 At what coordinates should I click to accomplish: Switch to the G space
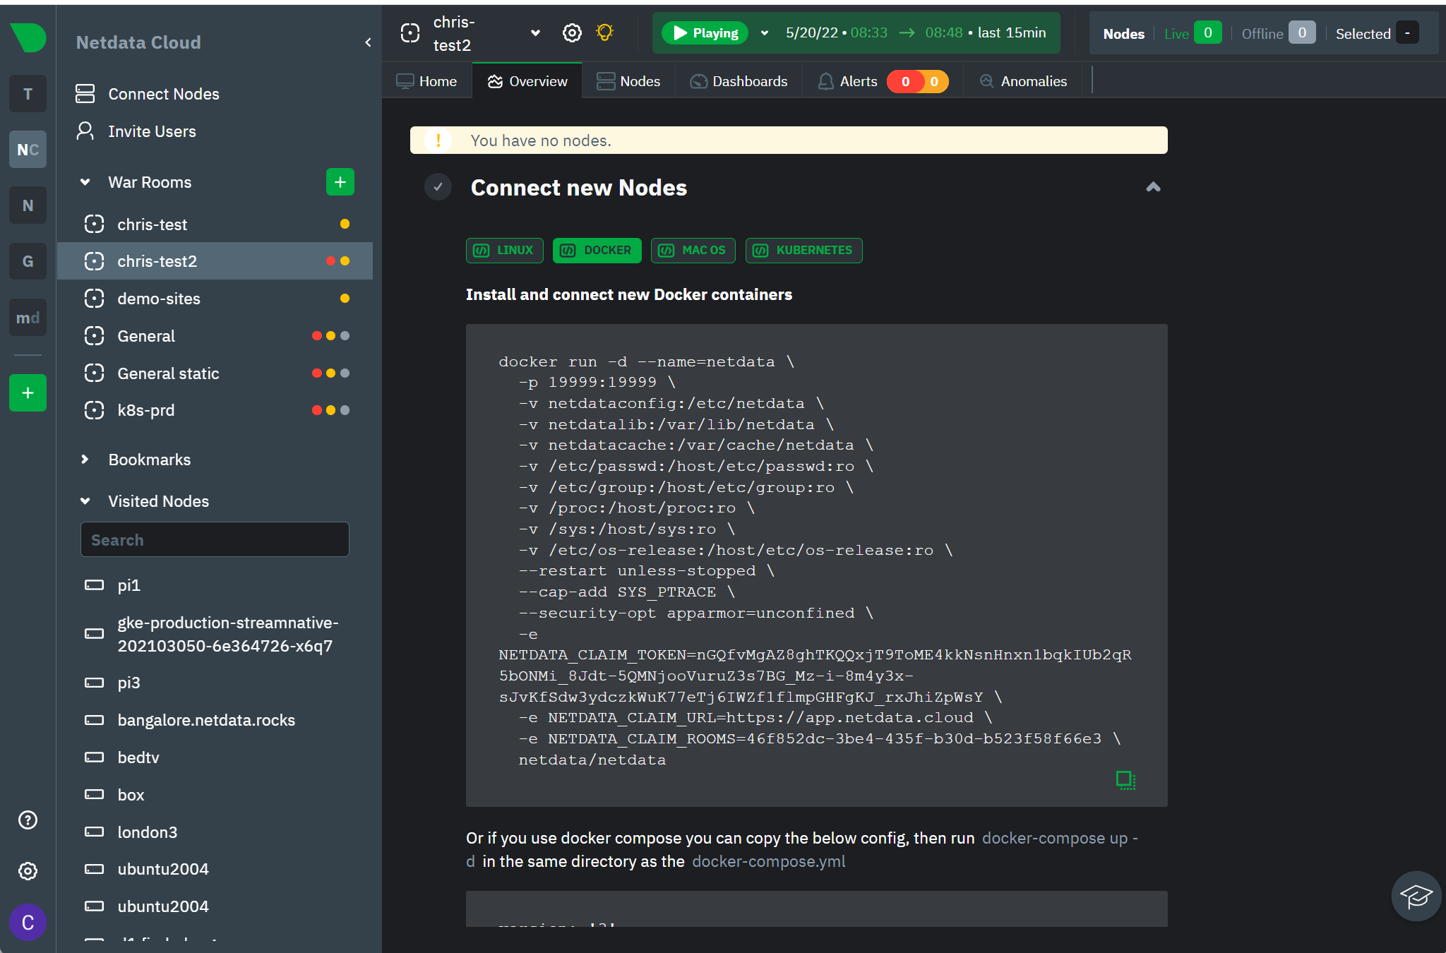(x=28, y=261)
